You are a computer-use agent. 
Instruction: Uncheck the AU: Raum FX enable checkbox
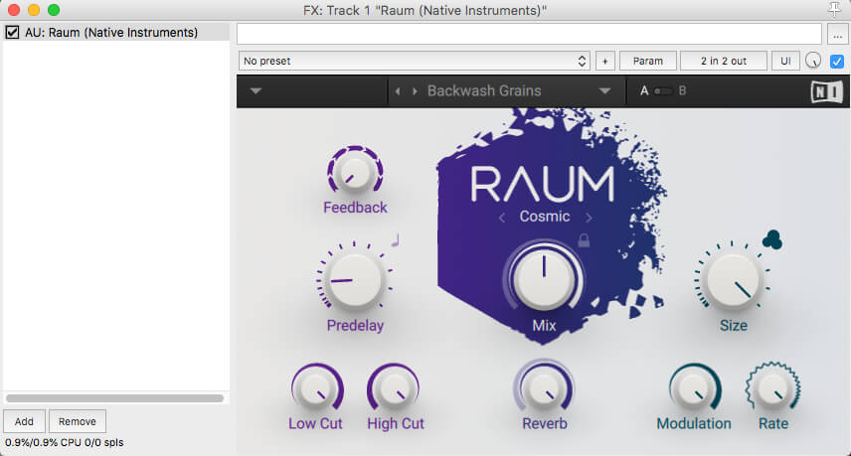(x=12, y=33)
